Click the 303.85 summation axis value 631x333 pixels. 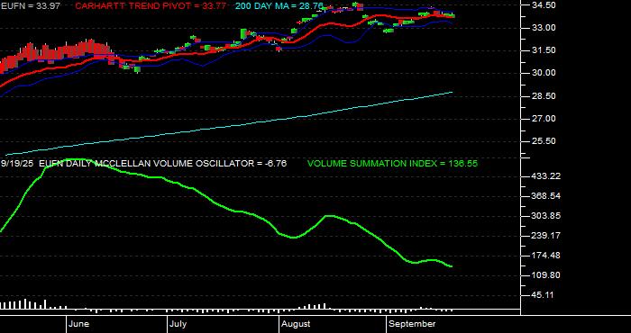[x=546, y=216]
